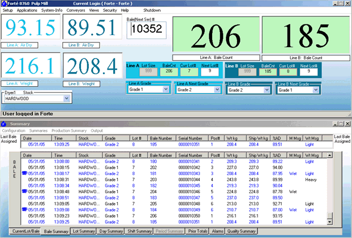Viewport: 352px width, 238px height.
Task: Select the row with time 13:08:00
Action: (174, 161)
